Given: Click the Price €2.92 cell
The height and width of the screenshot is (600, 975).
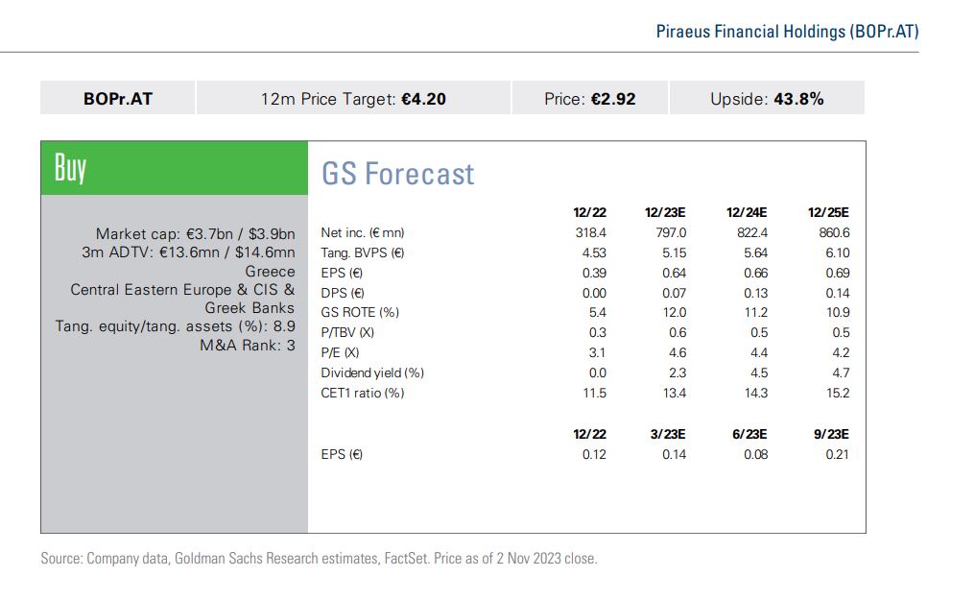Looking at the screenshot, I should (589, 98).
